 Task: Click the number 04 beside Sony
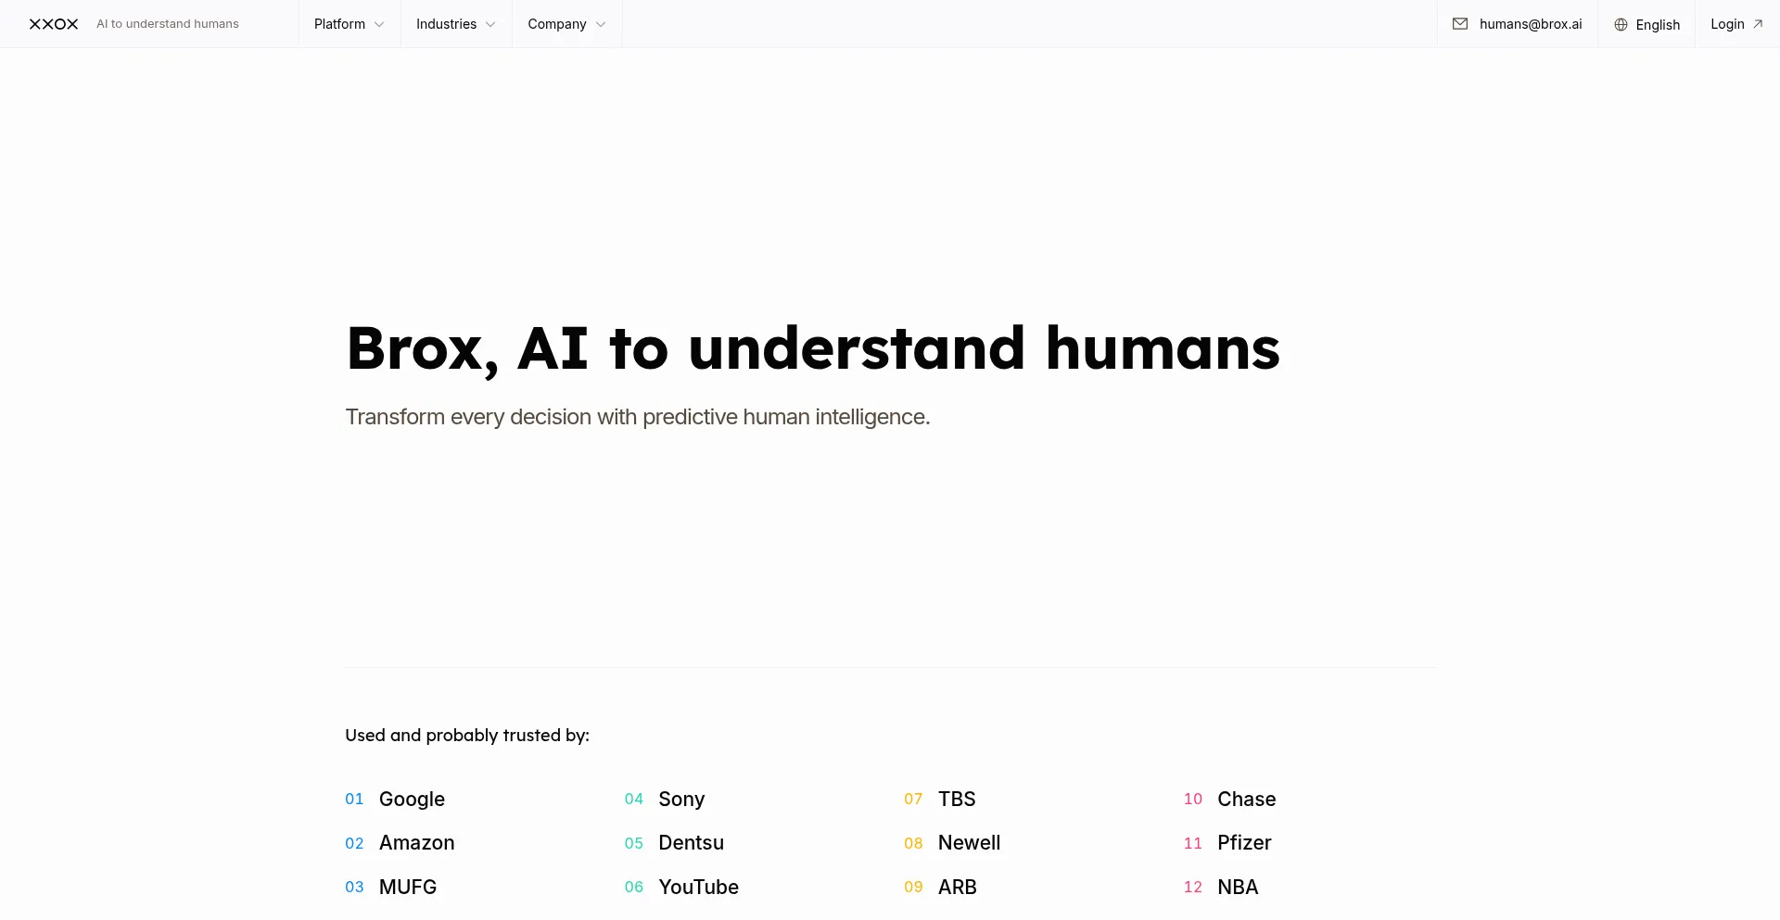click(x=634, y=799)
